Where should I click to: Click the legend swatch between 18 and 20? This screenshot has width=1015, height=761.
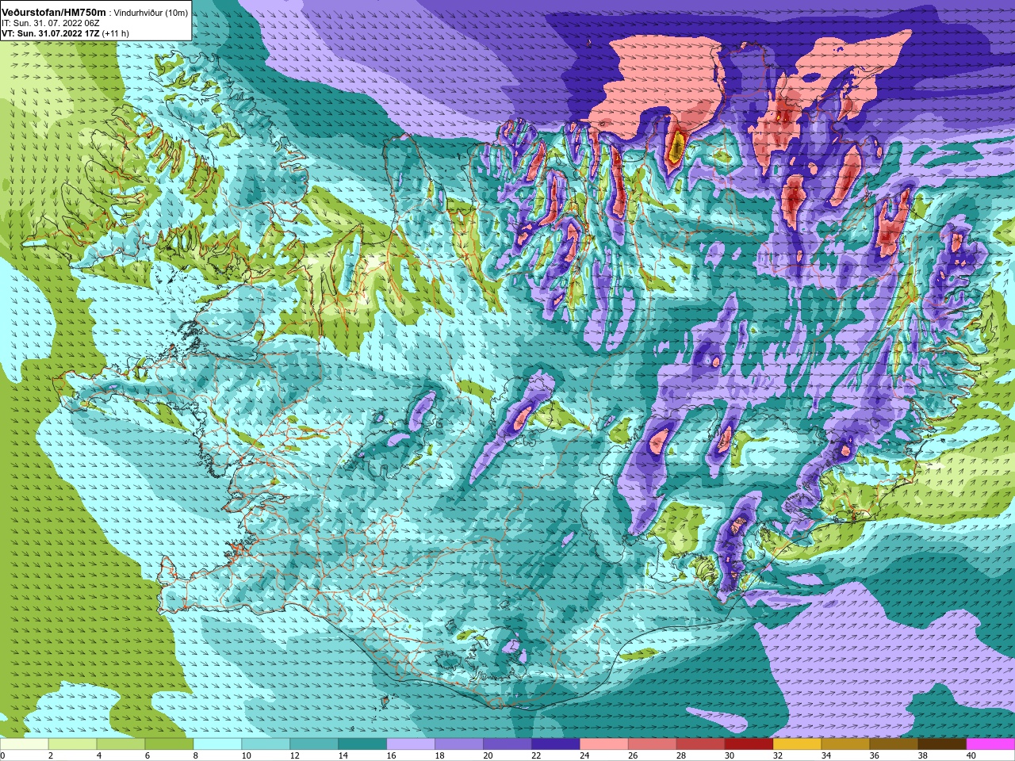tap(460, 744)
